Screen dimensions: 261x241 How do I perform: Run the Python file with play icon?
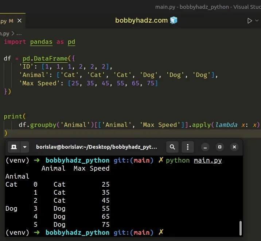click(249, 21)
